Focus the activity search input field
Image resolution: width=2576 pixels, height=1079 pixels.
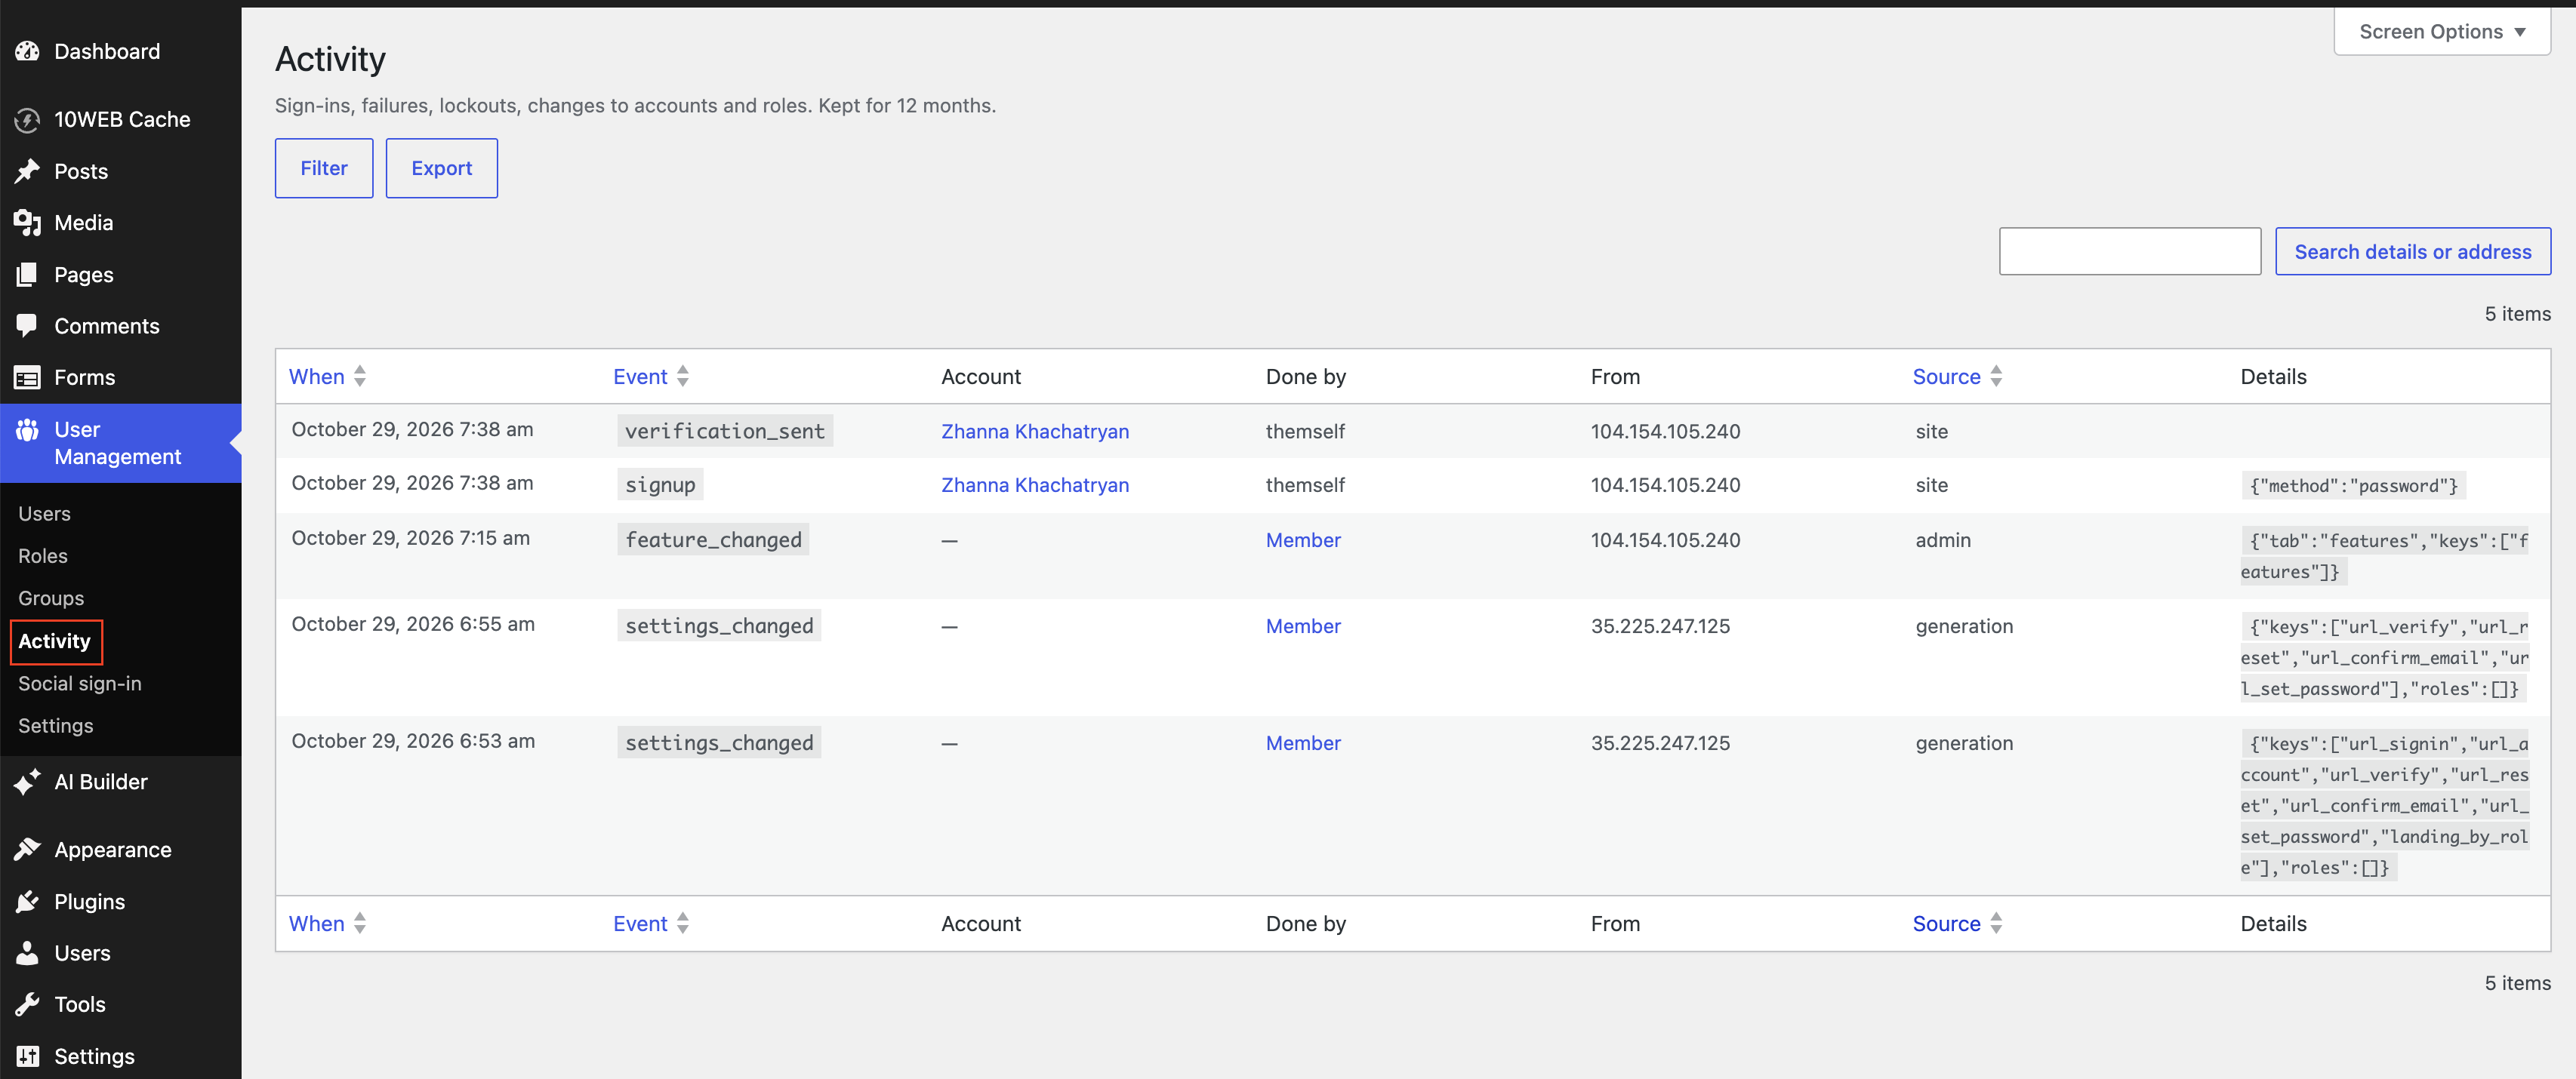[x=2130, y=252]
